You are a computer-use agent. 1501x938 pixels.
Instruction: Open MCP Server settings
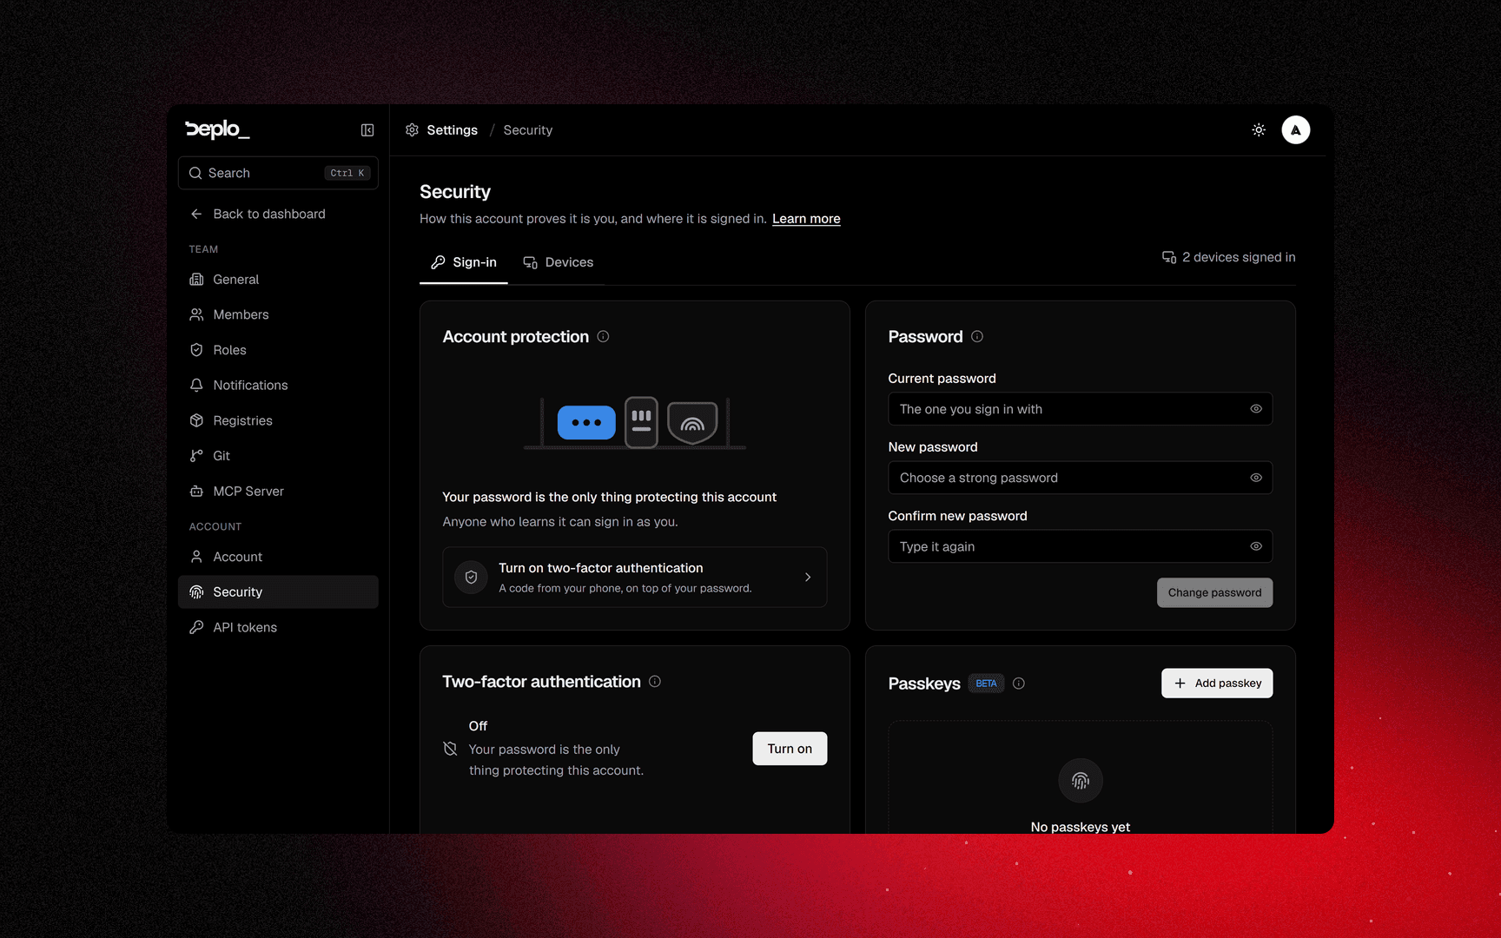click(x=278, y=492)
